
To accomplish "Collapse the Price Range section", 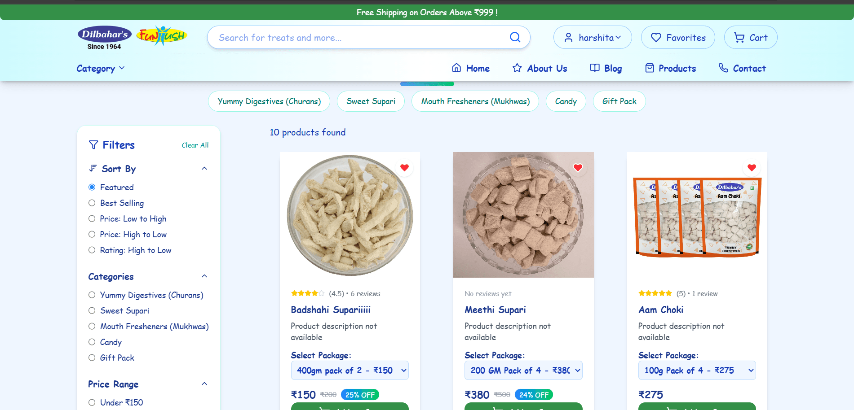I will [x=204, y=384].
